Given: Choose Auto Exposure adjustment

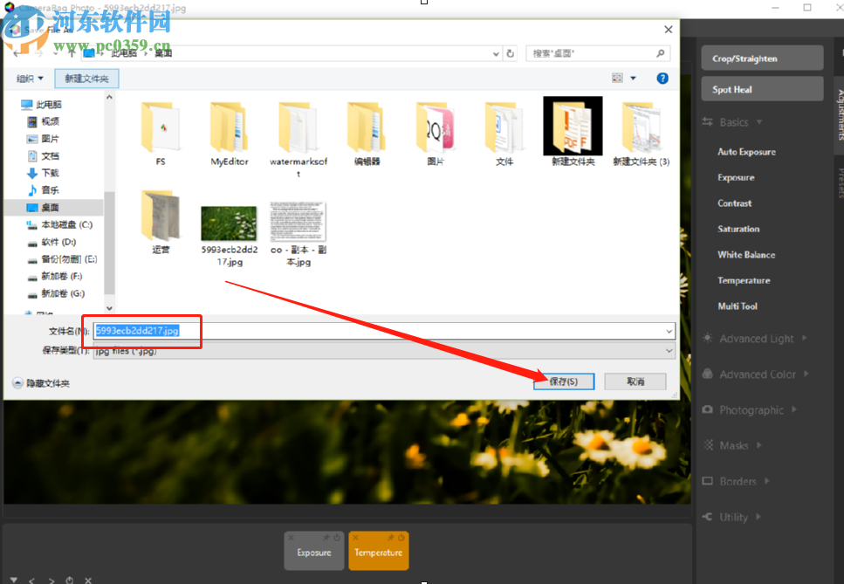Looking at the screenshot, I should click(746, 152).
